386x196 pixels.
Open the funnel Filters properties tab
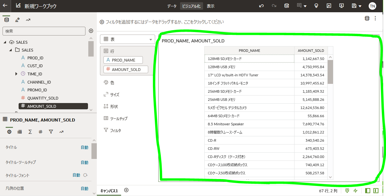click(x=51, y=132)
